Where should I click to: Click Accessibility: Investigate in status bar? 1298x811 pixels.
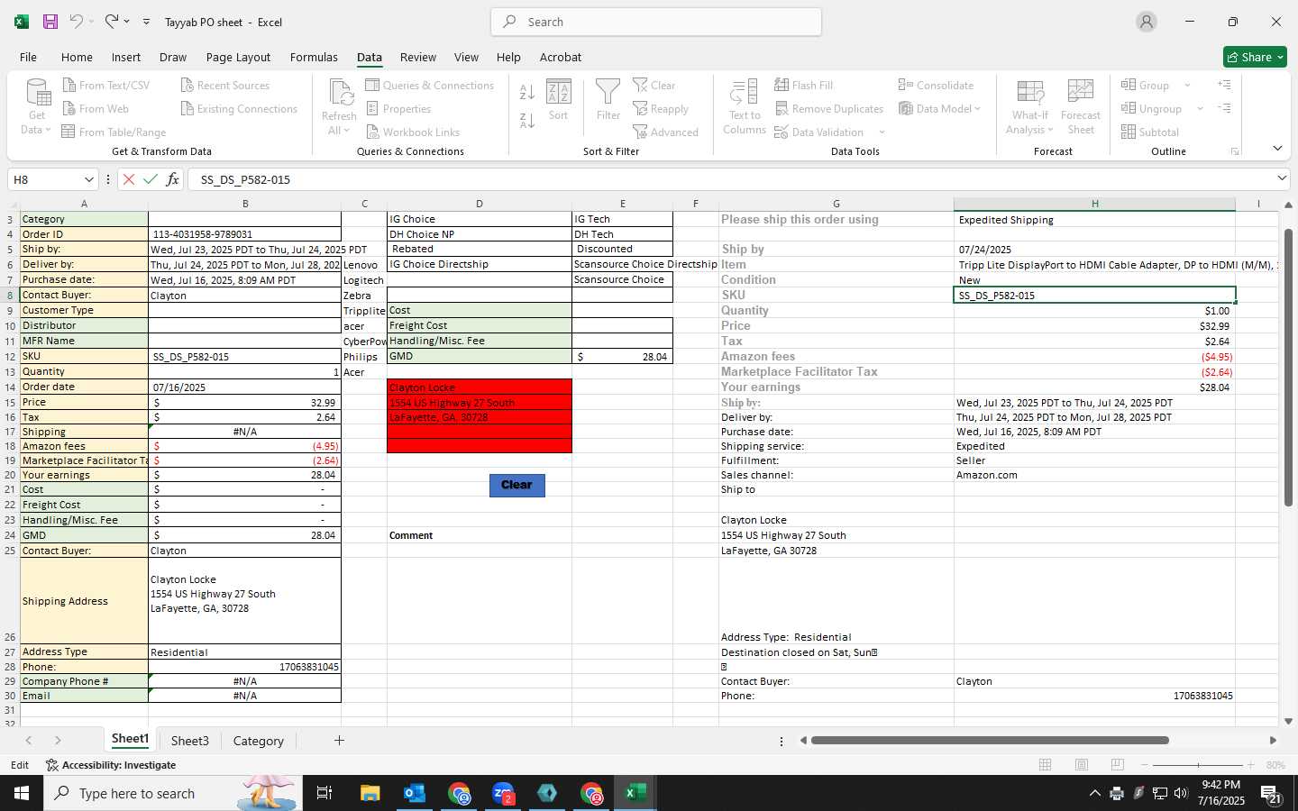point(111,765)
